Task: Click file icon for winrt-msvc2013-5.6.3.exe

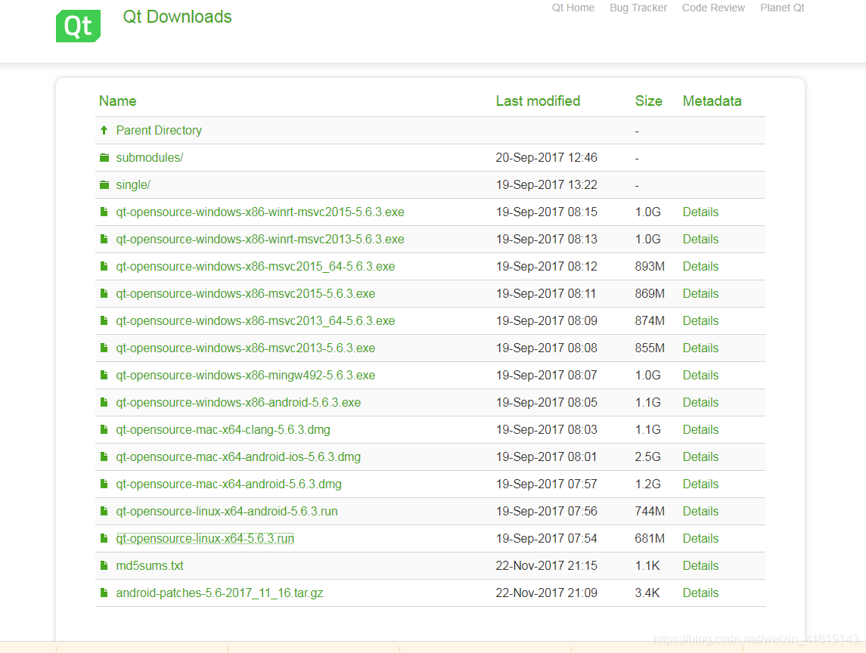Action: pyautogui.click(x=104, y=239)
